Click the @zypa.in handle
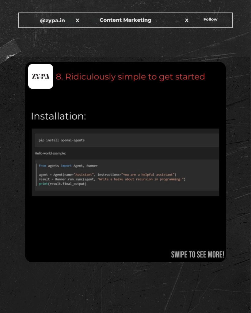The width and height of the screenshot is (251, 313). click(x=52, y=20)
